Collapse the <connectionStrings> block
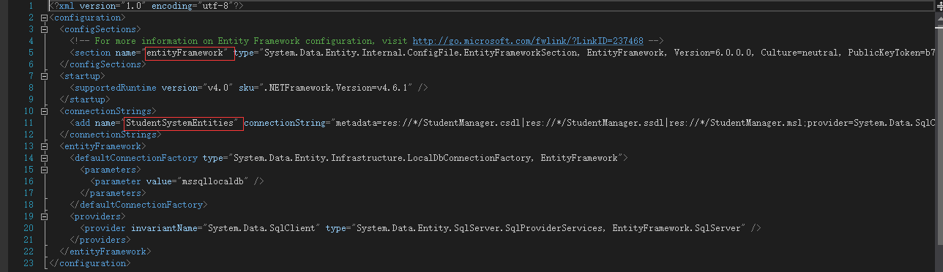943x272 pixels. pyautogui.click(x=44, y=111)
